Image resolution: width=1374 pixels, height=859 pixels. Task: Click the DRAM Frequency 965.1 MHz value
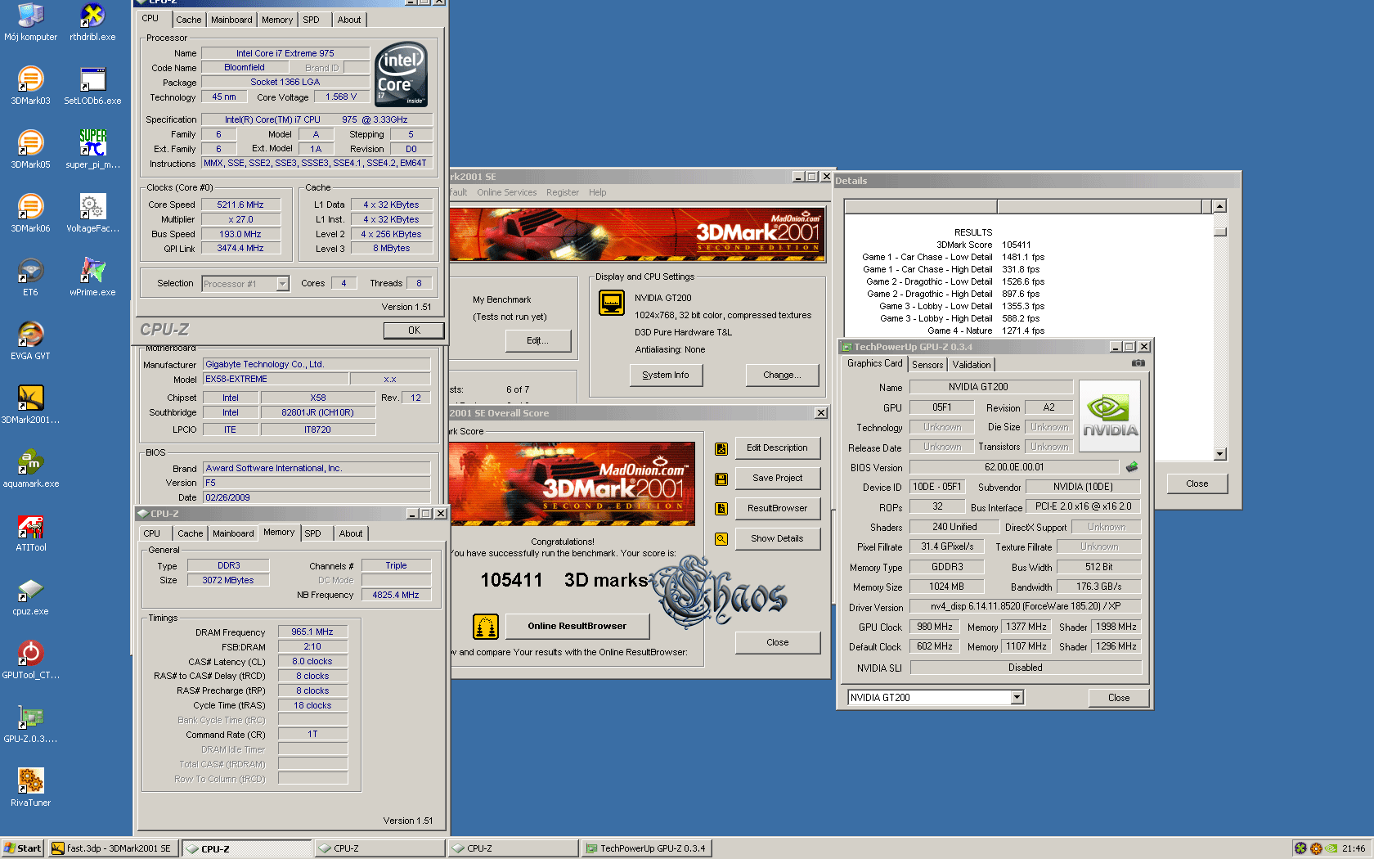coord(312,632)
